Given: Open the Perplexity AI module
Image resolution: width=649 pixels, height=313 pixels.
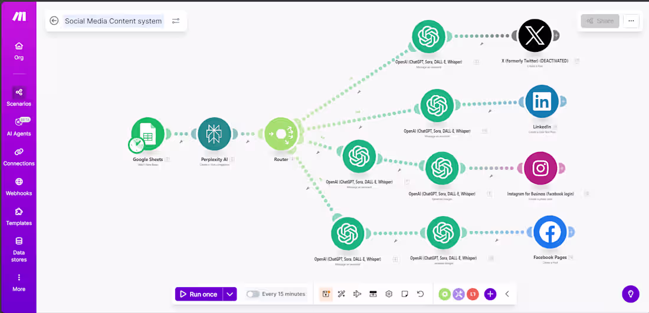Looking at the screenshot, I should pyautogui.click(x=214, y=134).
